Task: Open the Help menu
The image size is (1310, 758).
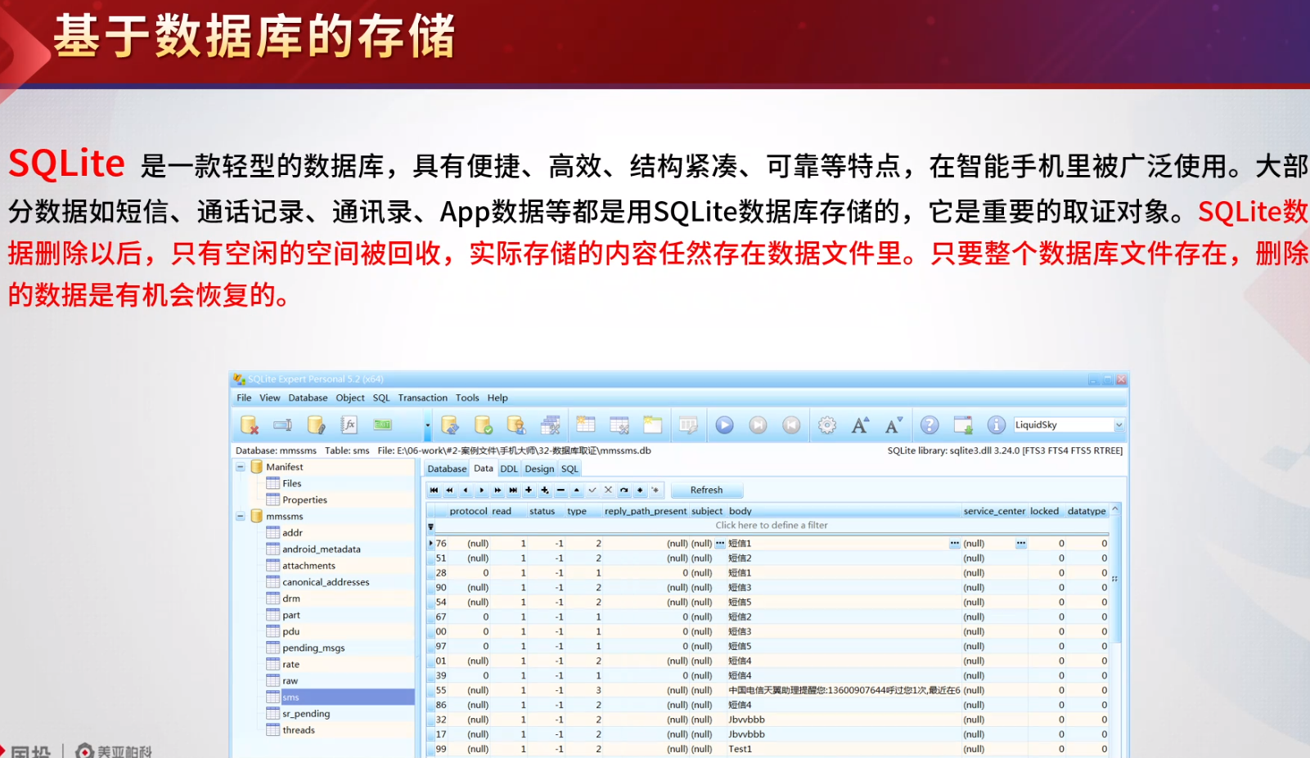Action: tap(497, 398)
